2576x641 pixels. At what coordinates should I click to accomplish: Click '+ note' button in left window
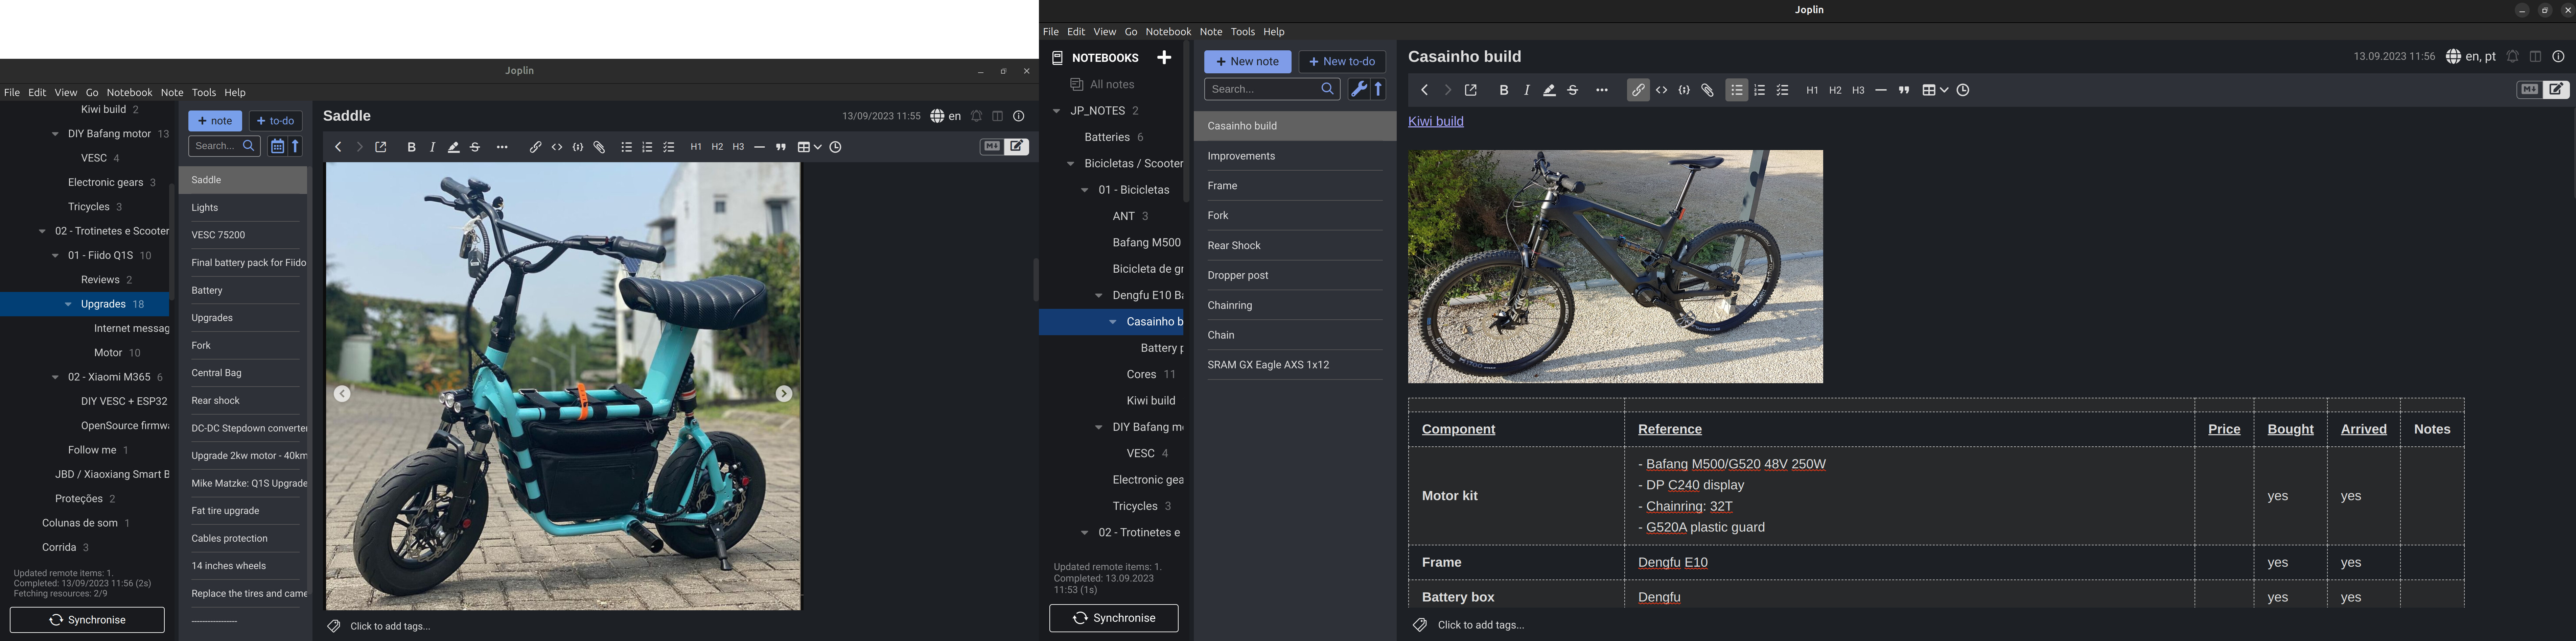tap(215, 122)
